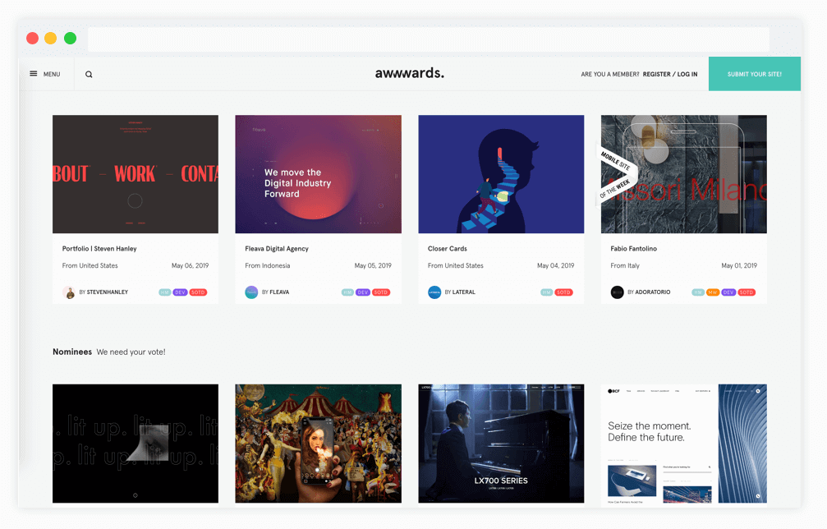
Task: Open Fleava Digital Agency thumbnail
Action: (x=318, y=174)
